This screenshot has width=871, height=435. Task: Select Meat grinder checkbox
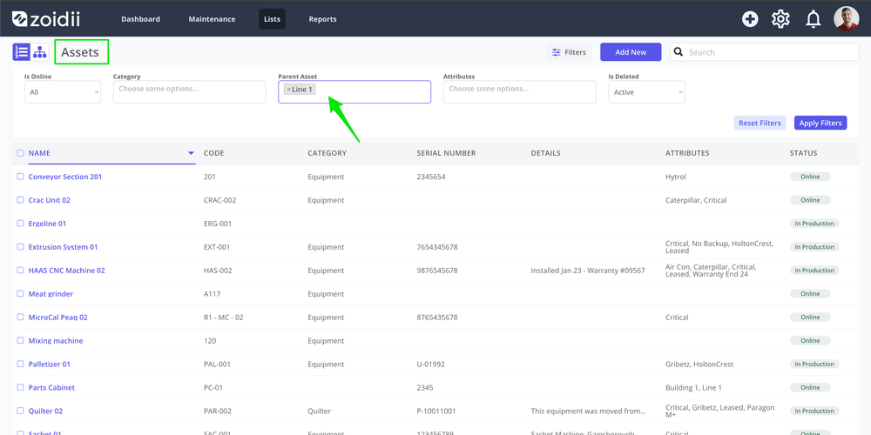point(21,293)
